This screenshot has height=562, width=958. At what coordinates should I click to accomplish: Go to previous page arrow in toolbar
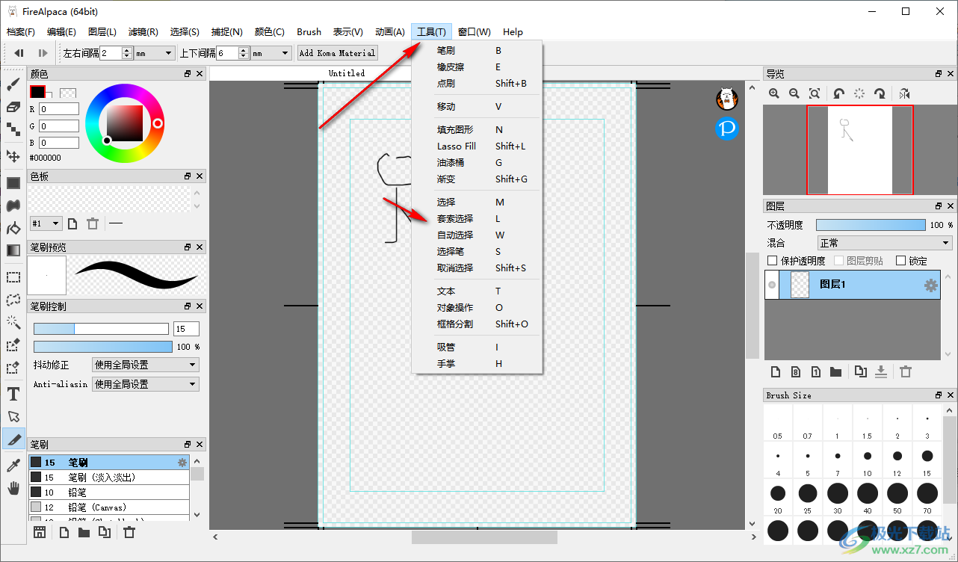click(x=19, y=53)
